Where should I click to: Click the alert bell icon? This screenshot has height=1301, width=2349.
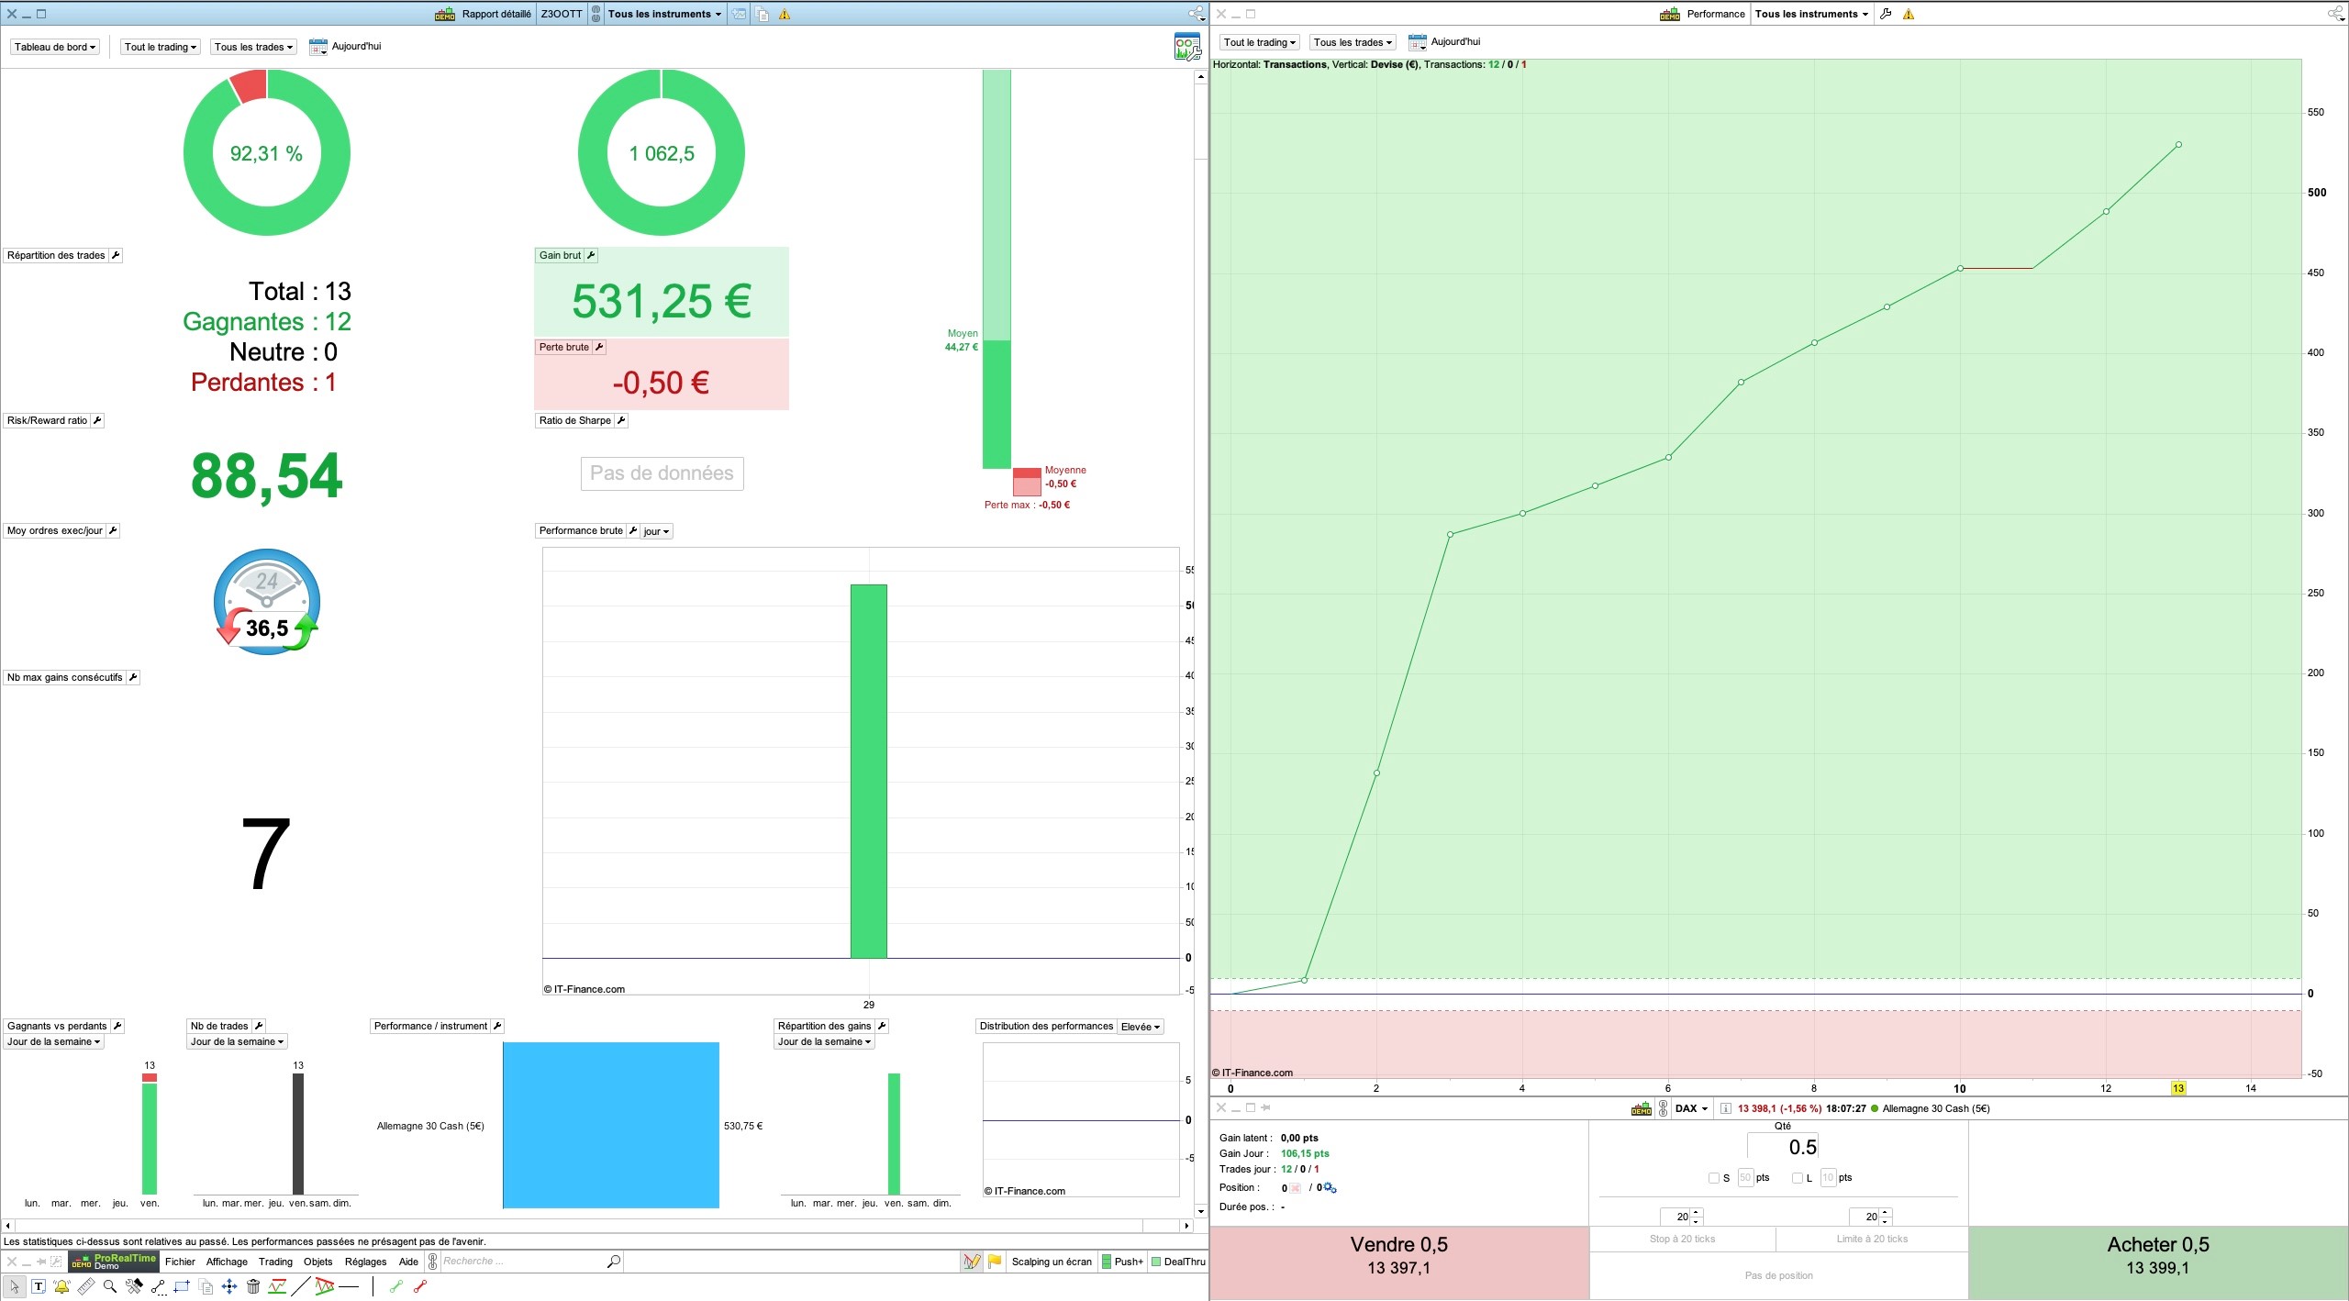click(x=61, y=1286)
